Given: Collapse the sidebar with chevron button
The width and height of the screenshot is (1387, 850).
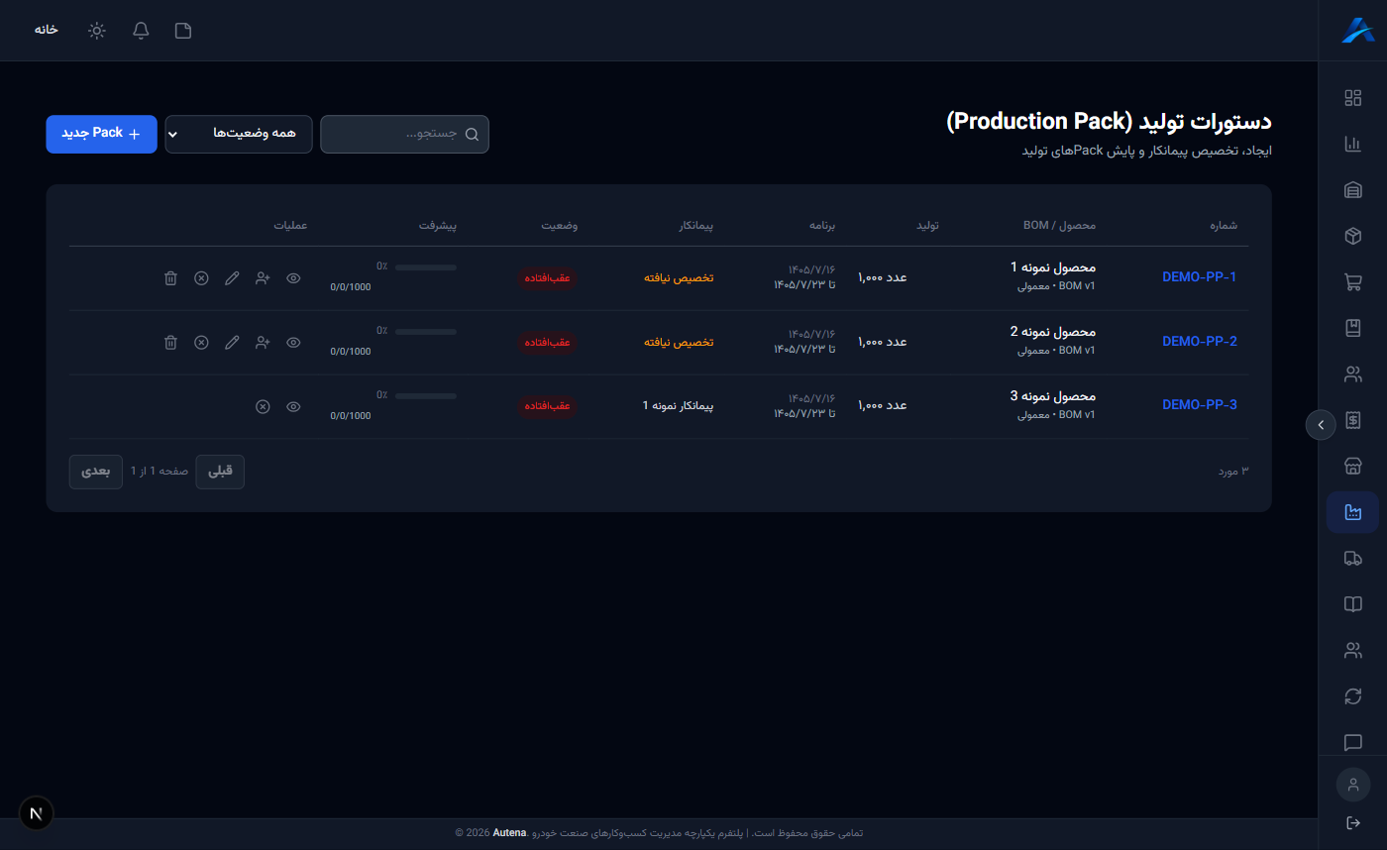Looking at the screenshot, I should pyautogui.click(x=1321, y=424).
